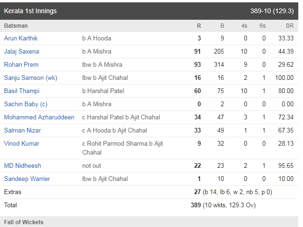The width and height of the screenshot is (303, 227).
Task: Click the Fall of Wickets section header
Action: point(24,222)
